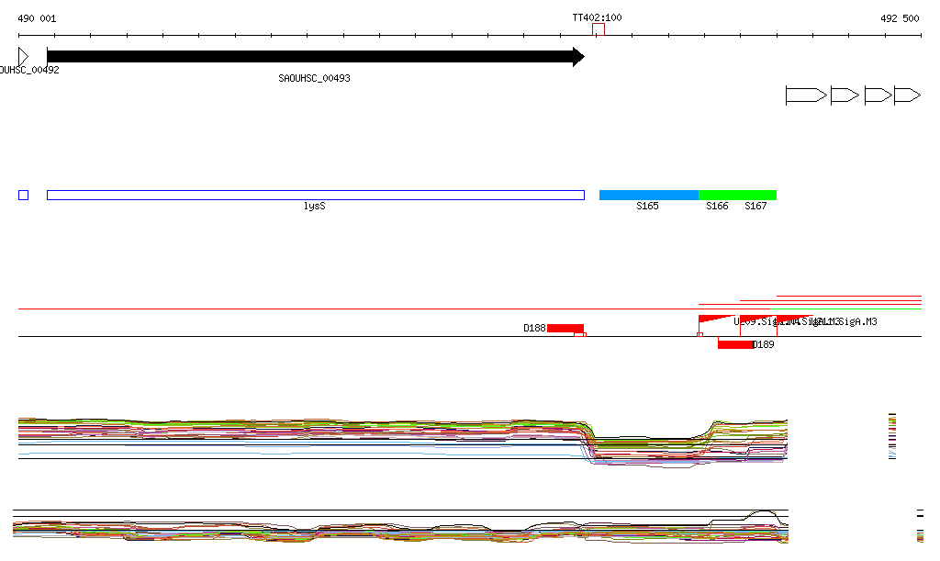Click the S167 label under the green bar

click(755, 207)
